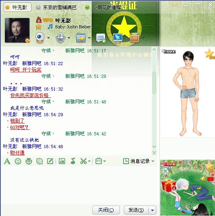Viewport: 215px width, 216px height.
Task: Send a window shake nudge
Action: pos(40,161)
